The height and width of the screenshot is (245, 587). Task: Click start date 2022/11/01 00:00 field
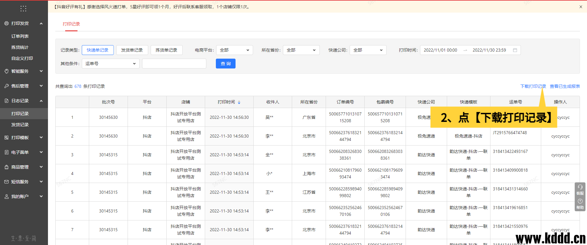(440, 50)
